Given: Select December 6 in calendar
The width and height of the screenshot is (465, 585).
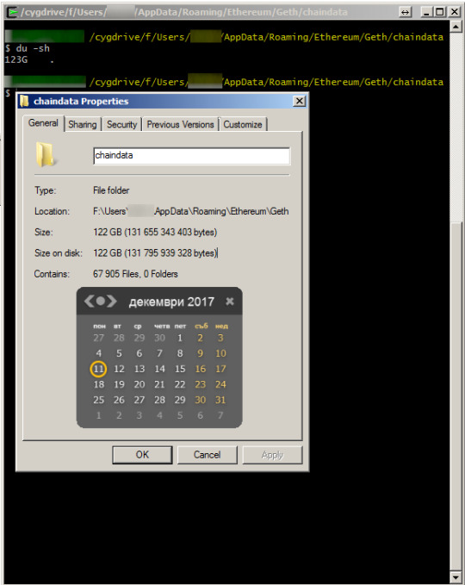Looking at the screenshot, I should (139, 353).
